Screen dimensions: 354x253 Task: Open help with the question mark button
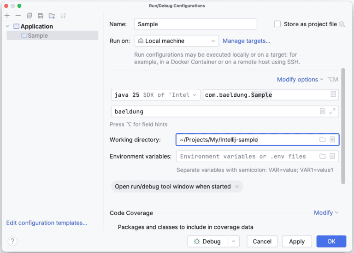click(x=12, y=241)
